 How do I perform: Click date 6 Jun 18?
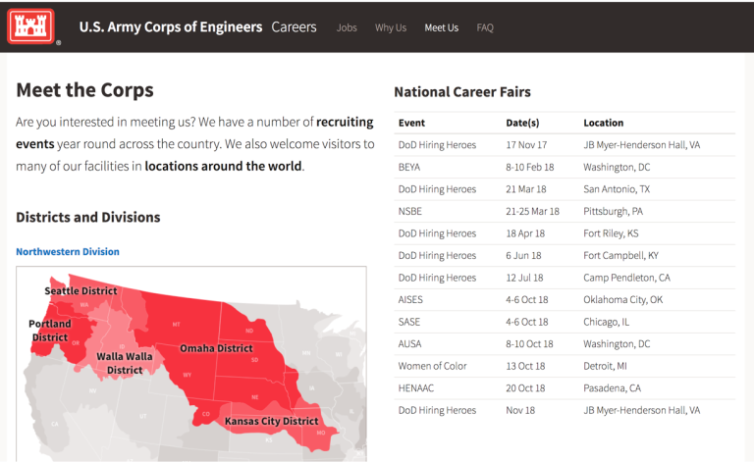(x=523, y=255)
